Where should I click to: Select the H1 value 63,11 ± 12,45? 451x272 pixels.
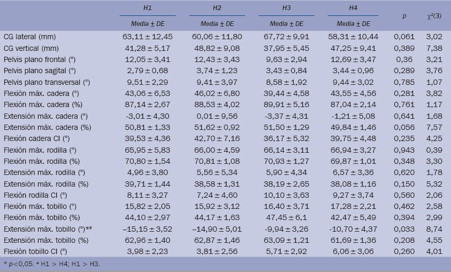click(148, 37)
